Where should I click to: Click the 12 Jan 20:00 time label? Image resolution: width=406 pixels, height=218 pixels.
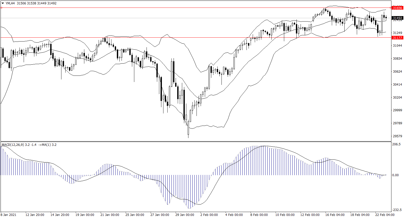click(x=35, y=215)
